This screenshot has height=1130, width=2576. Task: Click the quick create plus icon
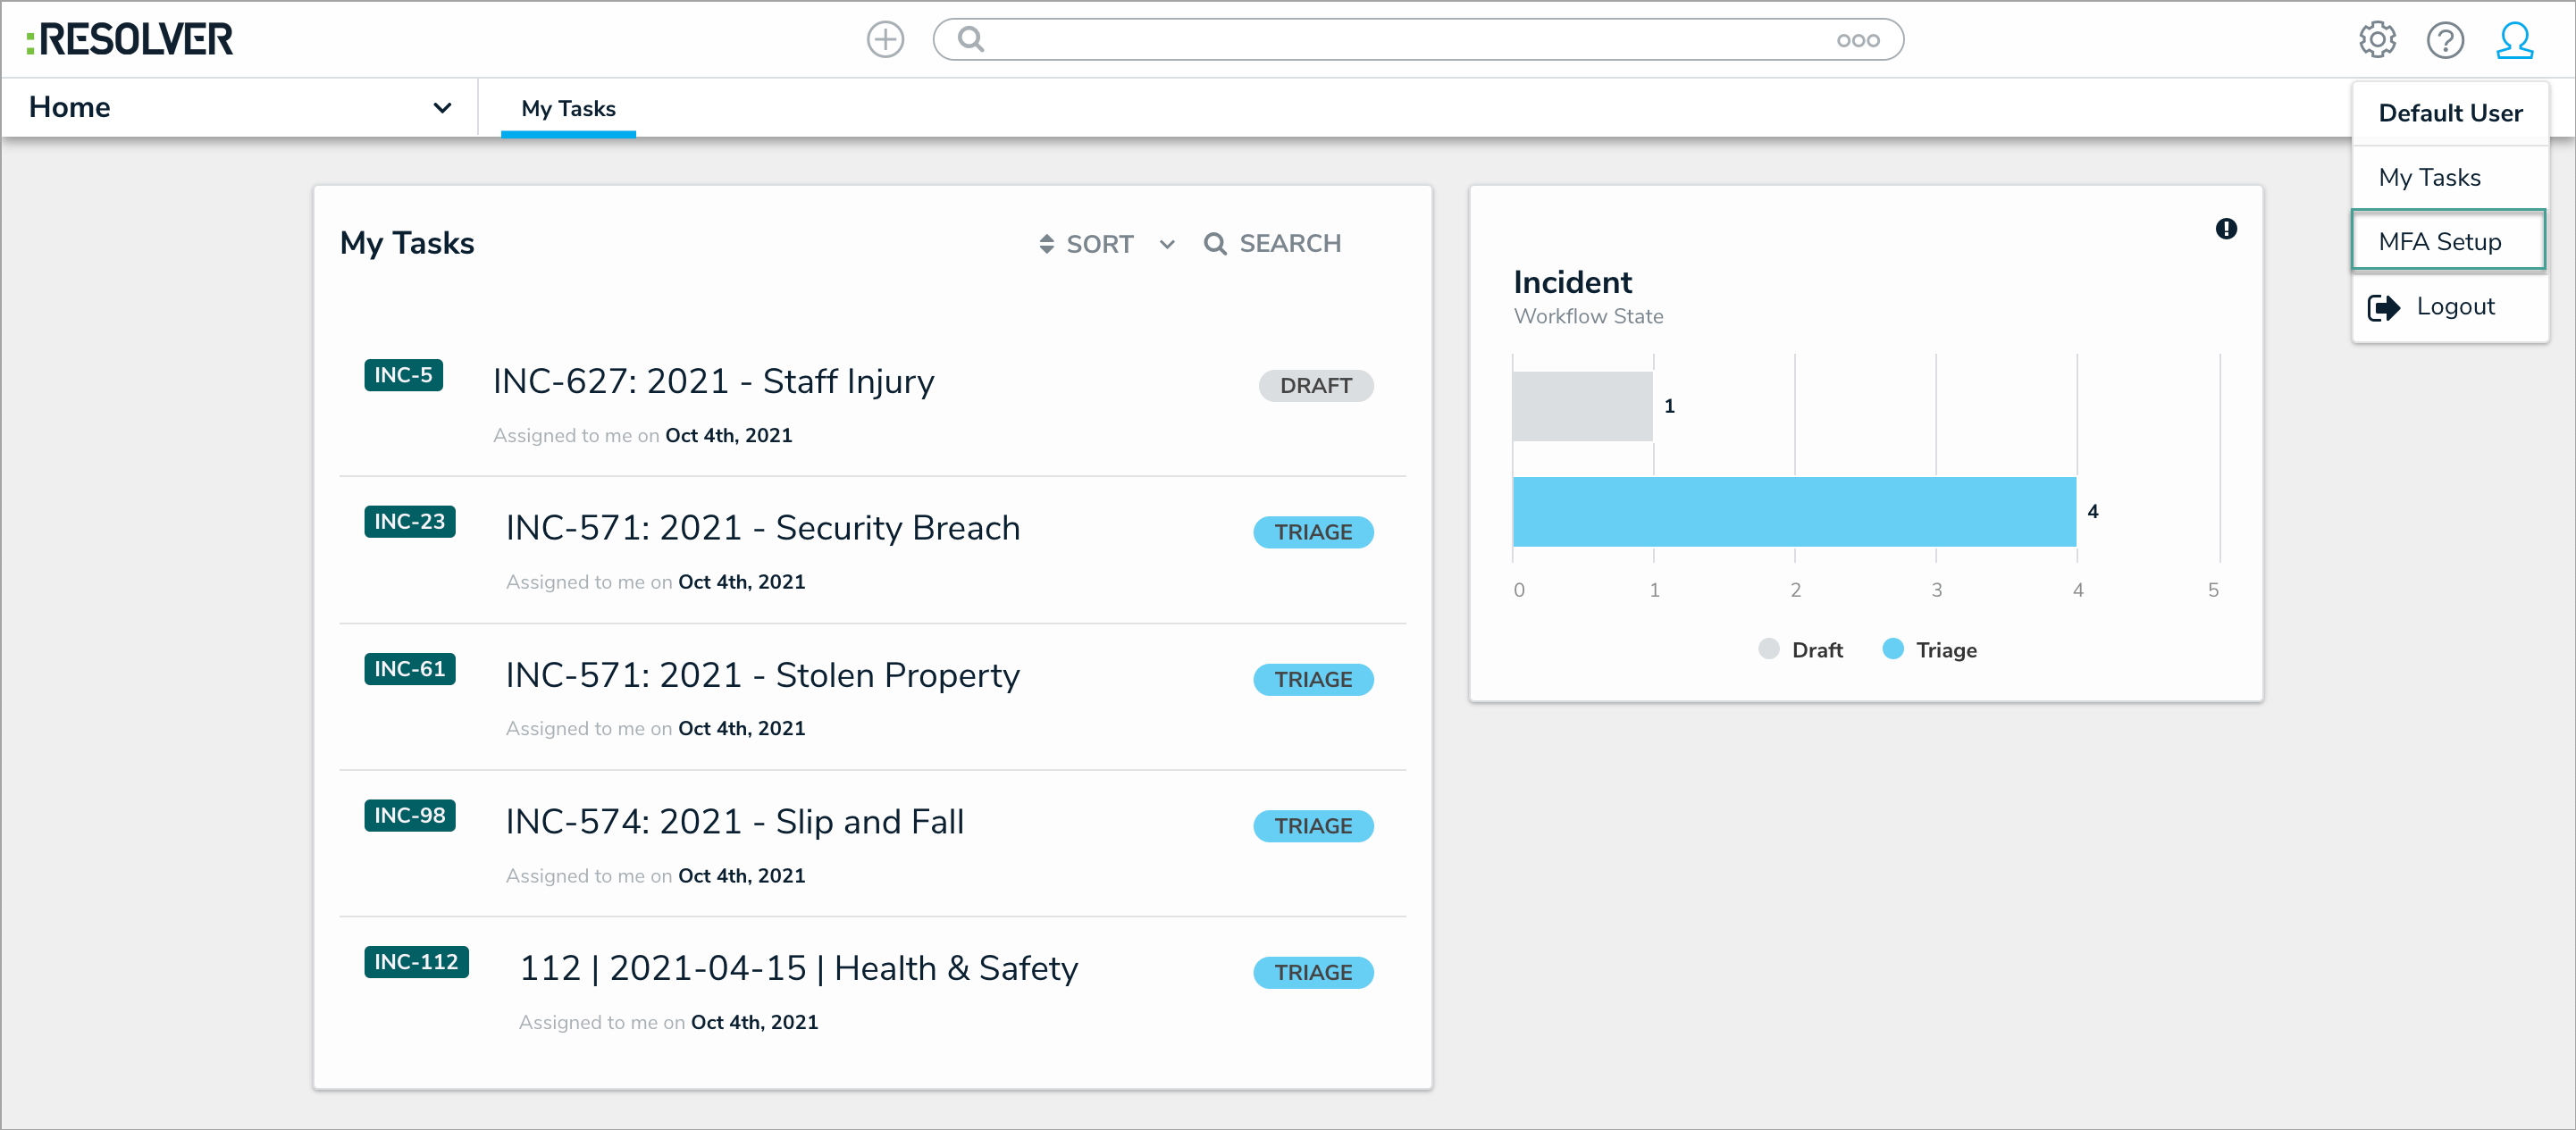pos(885,39)
